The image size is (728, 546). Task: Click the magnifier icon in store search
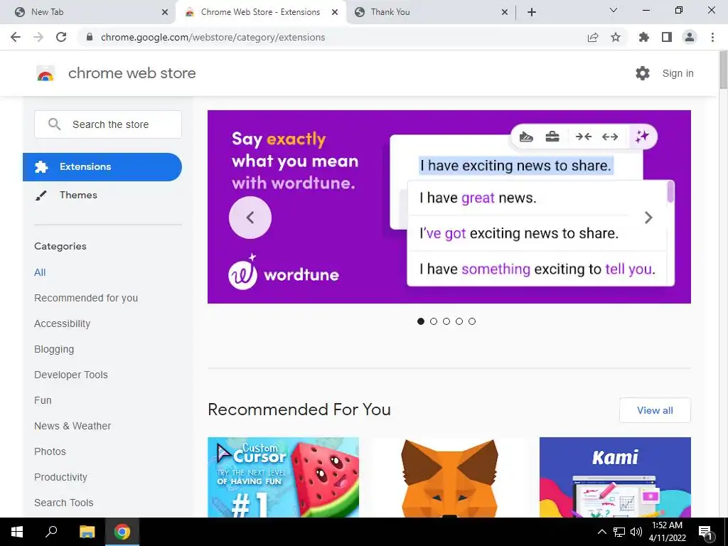tap(54, 124)
